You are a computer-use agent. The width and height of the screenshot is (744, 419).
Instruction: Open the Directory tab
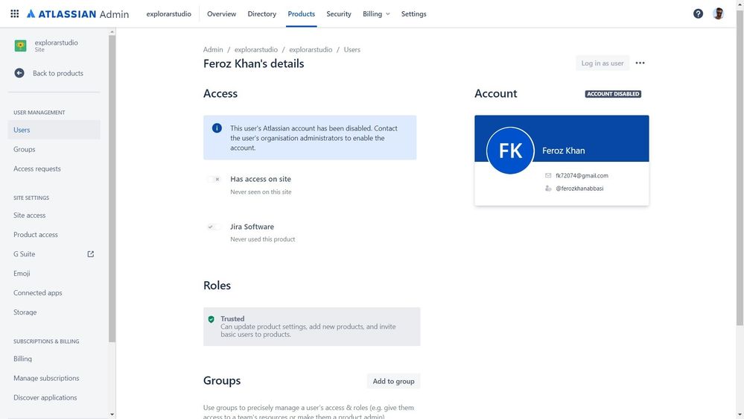262,13
